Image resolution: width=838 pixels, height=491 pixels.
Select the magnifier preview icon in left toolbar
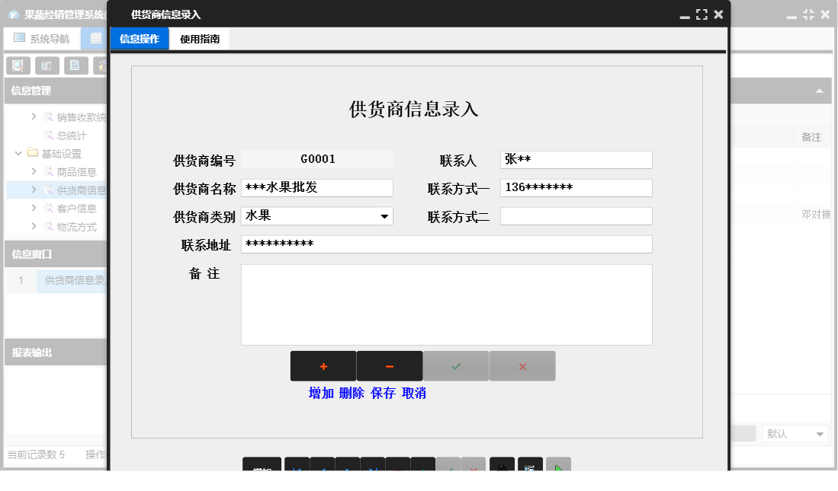tap(18, 65)
